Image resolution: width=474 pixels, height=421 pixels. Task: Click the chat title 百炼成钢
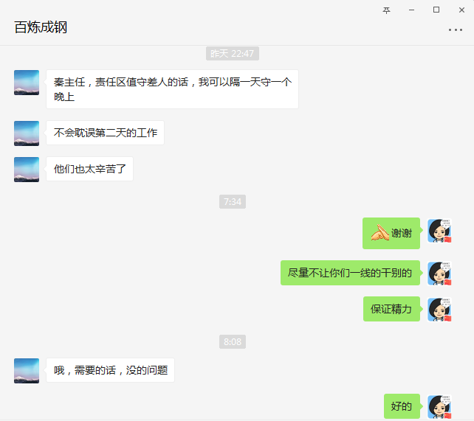(x=41, y=27)
